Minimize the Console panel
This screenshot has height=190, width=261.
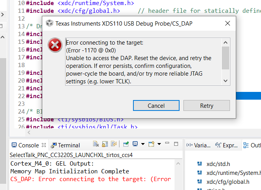tap(167, 143)
